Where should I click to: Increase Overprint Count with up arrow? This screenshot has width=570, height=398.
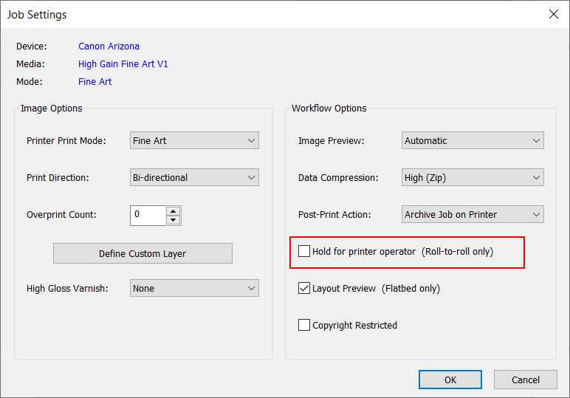174,210
